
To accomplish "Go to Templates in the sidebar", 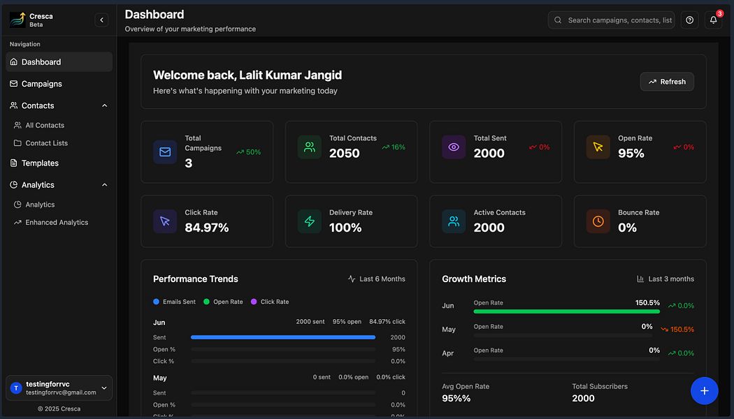I will pos(40,163).
